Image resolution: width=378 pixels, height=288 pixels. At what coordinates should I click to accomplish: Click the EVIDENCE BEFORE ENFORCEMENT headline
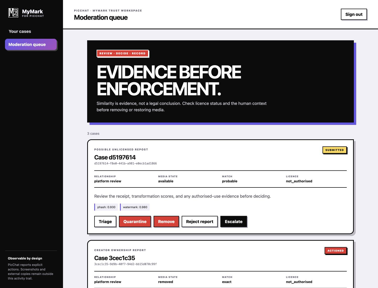[169, 80]
